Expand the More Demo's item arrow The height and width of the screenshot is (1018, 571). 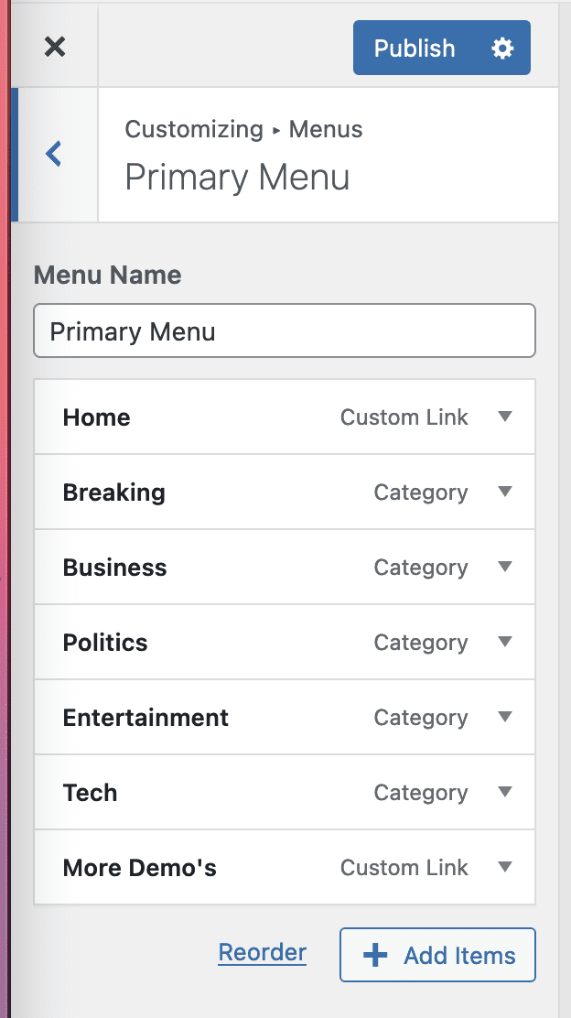[504, 868]
